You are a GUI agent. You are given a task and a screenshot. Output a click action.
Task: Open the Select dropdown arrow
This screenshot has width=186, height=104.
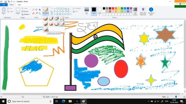(x=18, y=15)
